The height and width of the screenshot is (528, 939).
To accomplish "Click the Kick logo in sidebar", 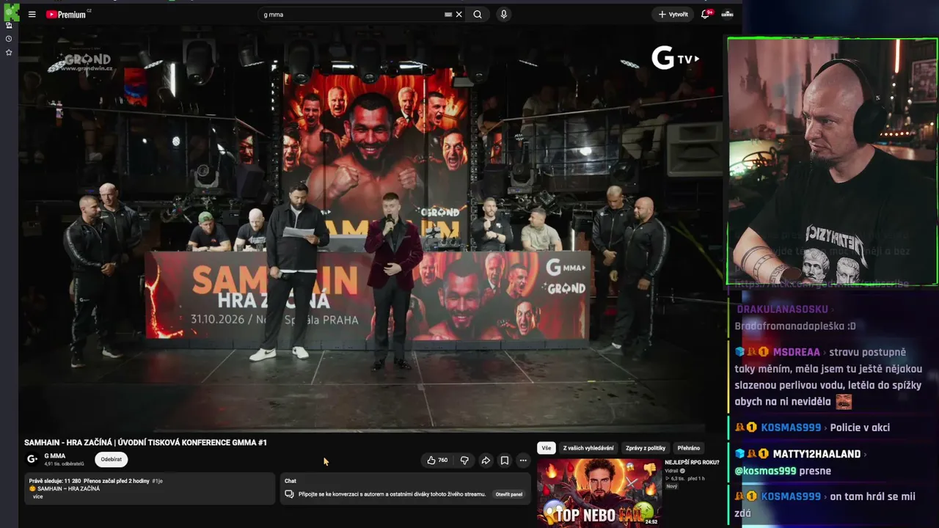I will tap(11, 12).
